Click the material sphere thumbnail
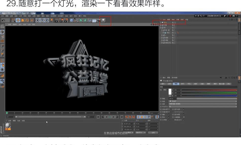 (8, 125)
